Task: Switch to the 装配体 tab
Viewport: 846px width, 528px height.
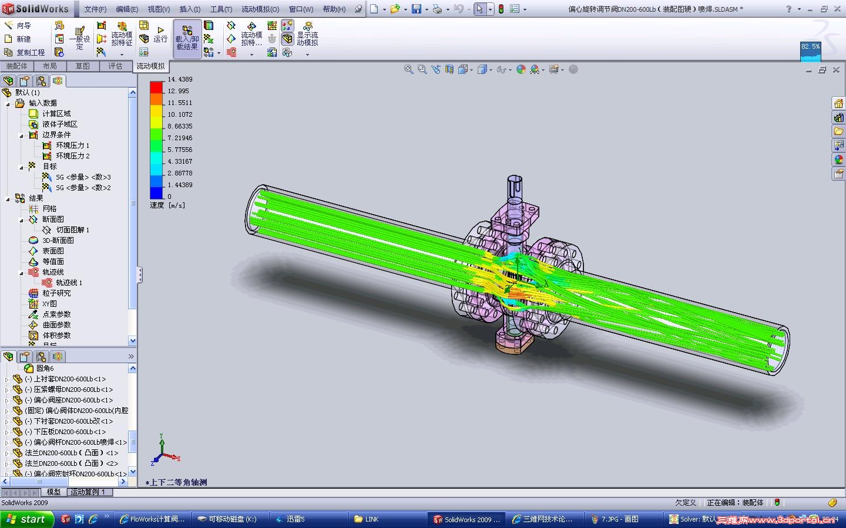Action: pyautogui.click(x=16, y=66)
